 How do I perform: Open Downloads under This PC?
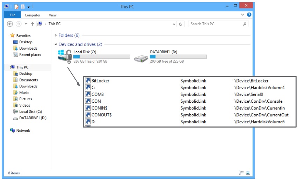[28, 86]
